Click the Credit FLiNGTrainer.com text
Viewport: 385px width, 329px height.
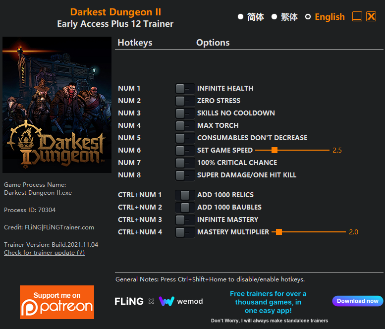(x=49, y=227)
